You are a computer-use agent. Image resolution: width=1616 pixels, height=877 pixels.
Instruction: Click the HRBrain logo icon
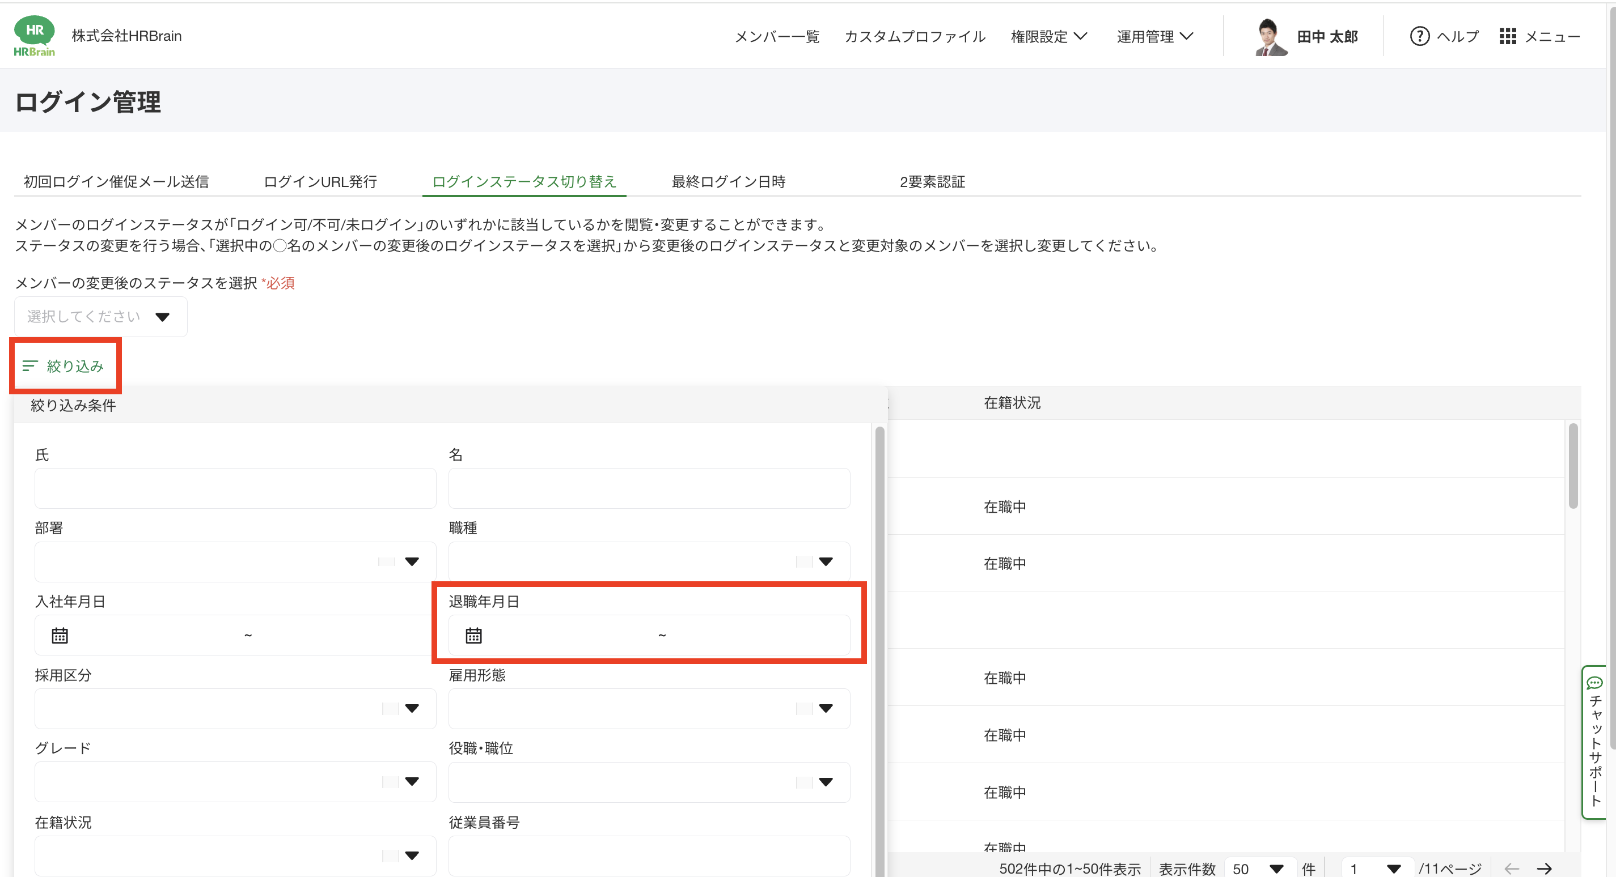tap(35, 36)
